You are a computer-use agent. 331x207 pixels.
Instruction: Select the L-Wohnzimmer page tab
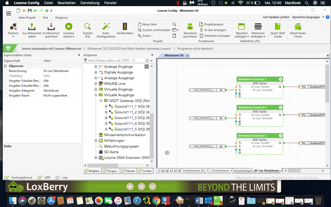(x=219, y=171)
